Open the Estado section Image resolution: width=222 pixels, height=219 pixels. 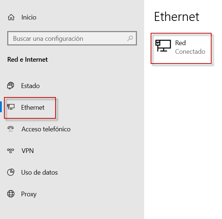click(30, 86)
